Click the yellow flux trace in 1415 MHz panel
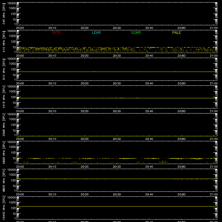222x222 pixels. 117,98
